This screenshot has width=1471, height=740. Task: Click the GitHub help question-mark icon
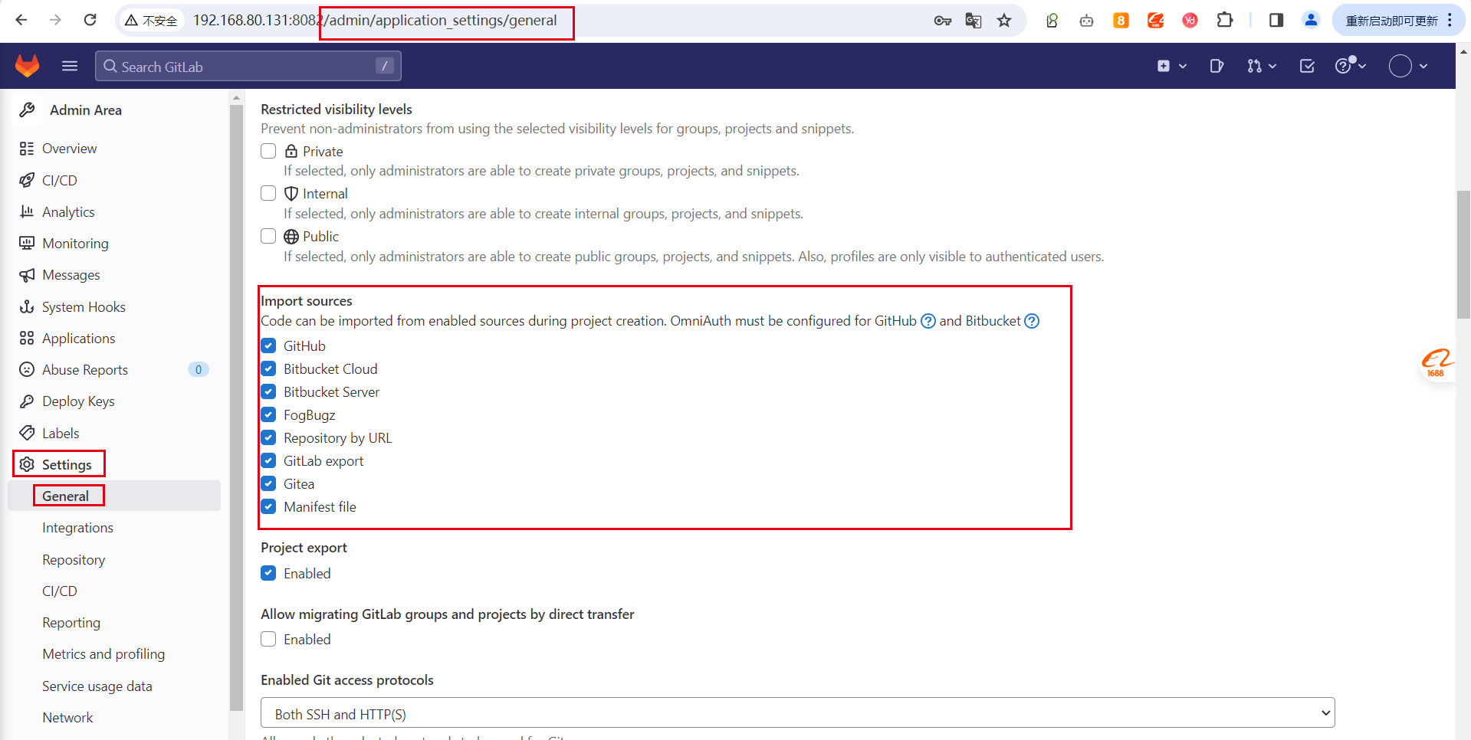point(928,321)
